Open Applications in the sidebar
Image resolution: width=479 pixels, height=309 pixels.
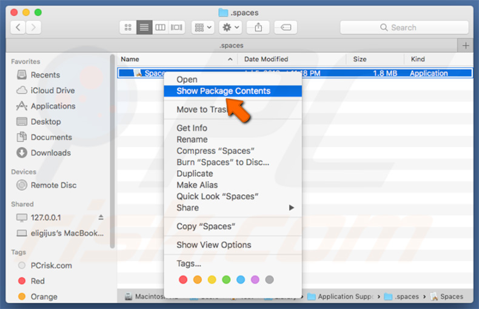click(53, 106)
